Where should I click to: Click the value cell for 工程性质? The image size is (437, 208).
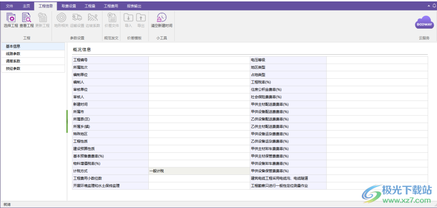[199, 141]
